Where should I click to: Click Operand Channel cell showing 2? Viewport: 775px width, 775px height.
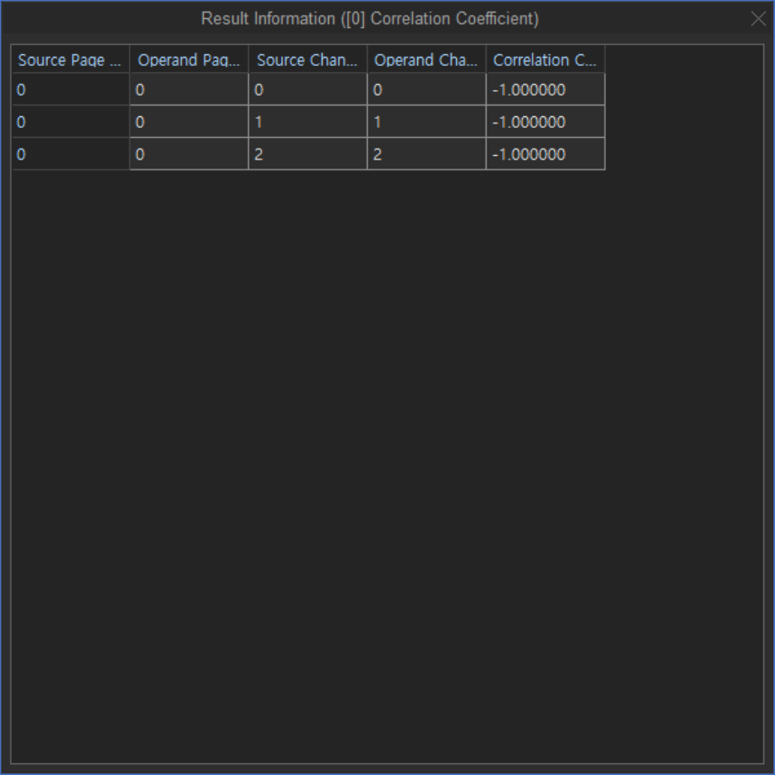pos(426,154)
